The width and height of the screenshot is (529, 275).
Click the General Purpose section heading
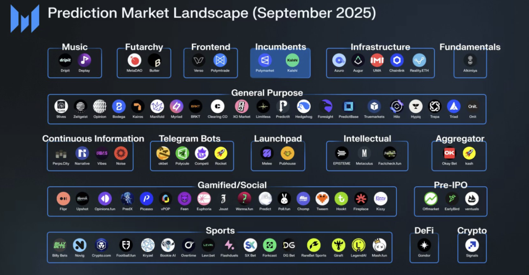pos(267,93)
